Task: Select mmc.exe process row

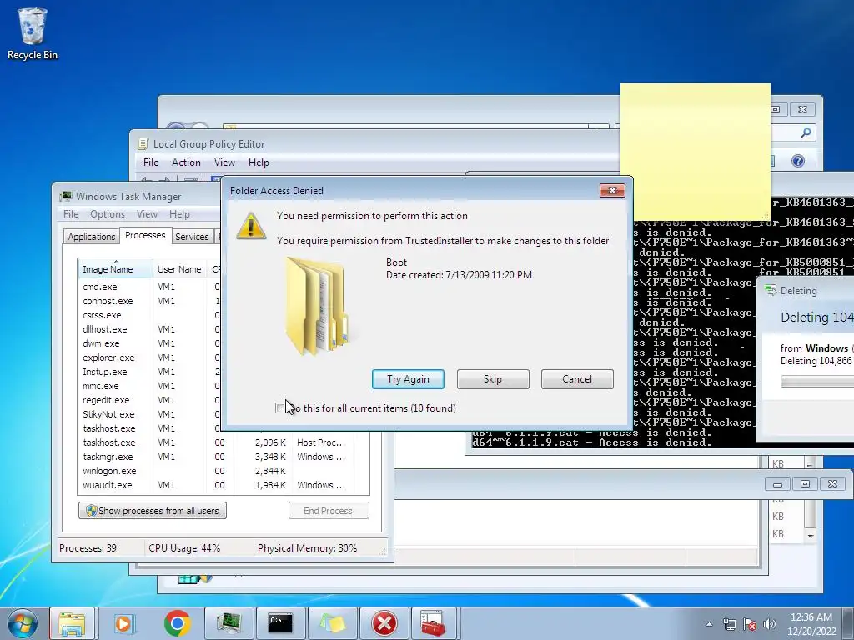Action: [x=150, y=386]
